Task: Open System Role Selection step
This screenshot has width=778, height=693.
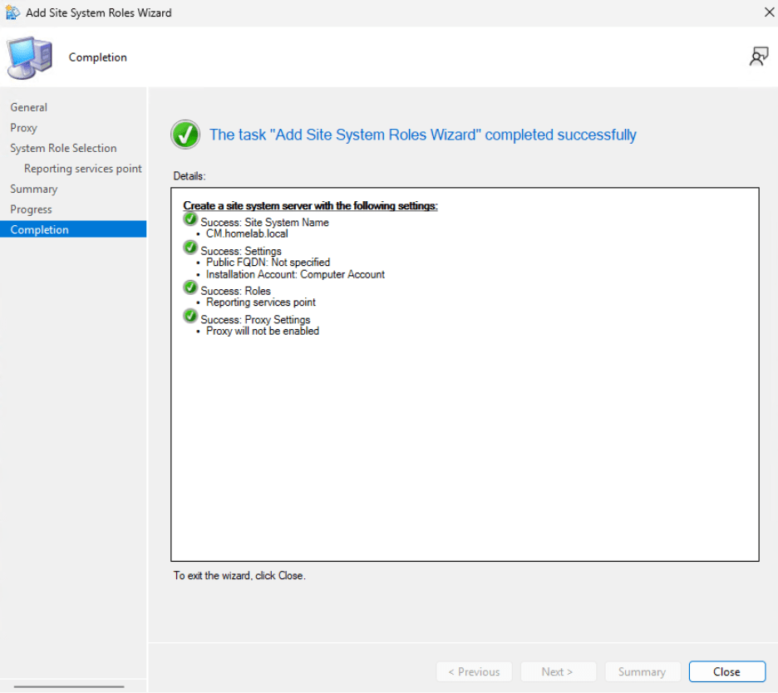Action: [x=63, y=148]
